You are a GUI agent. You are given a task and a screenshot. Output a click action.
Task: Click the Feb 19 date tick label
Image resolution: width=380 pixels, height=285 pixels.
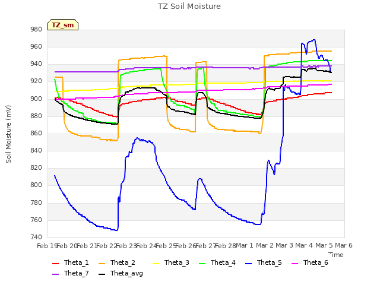pyautogui.click(x=47, y=246)
